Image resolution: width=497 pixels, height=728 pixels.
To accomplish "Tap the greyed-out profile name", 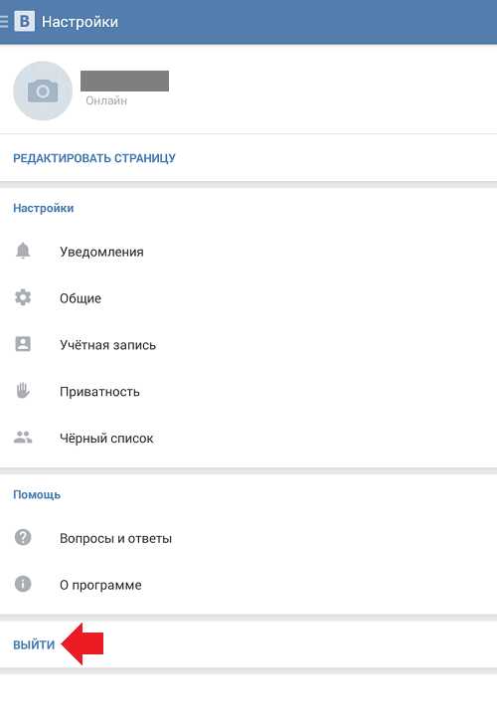I will coord(125,81).
